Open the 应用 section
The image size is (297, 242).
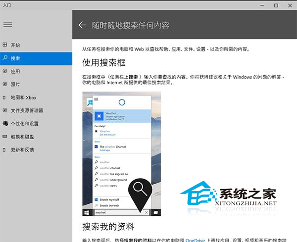click(36, 71)
